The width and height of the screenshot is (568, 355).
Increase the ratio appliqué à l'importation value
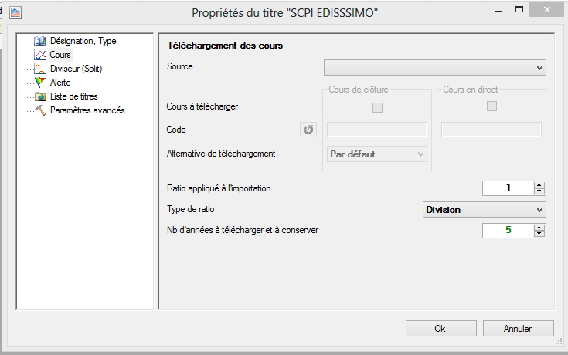coord(539,184)
